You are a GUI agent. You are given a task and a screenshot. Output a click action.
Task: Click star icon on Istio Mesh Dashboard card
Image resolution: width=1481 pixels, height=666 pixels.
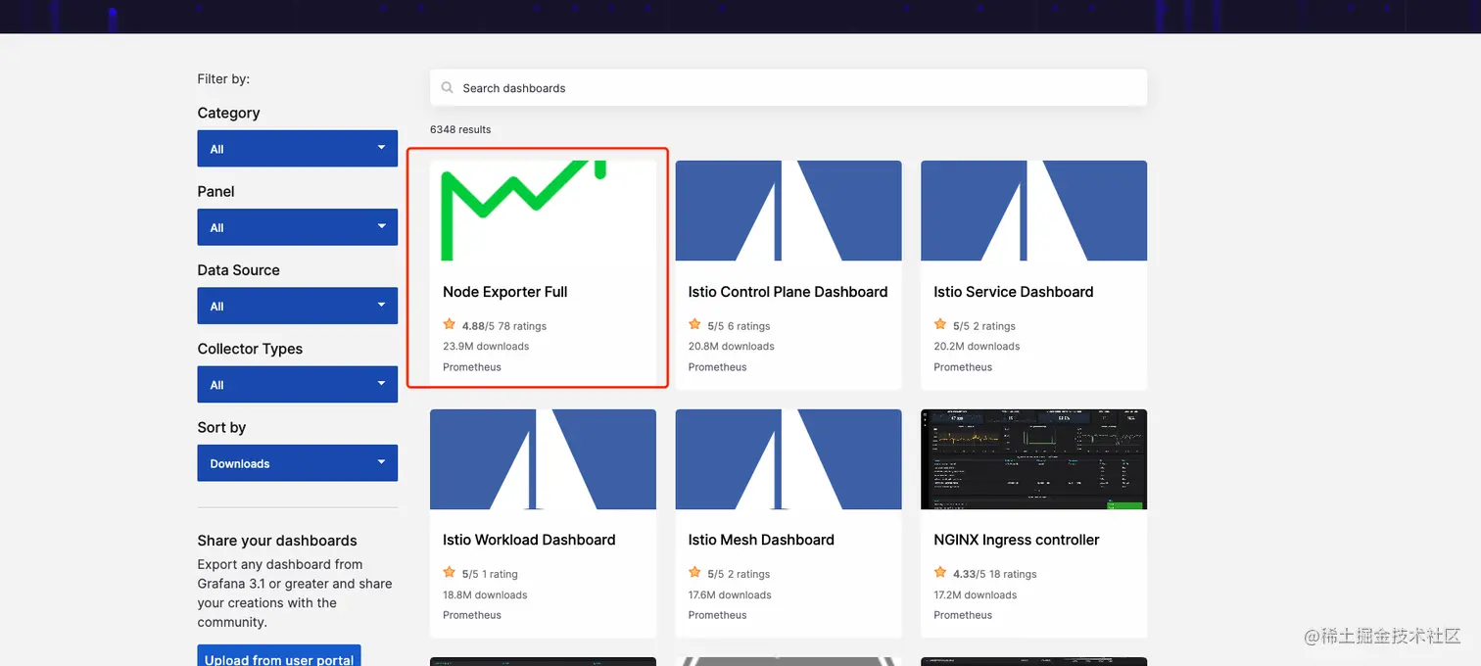[695, 572]
